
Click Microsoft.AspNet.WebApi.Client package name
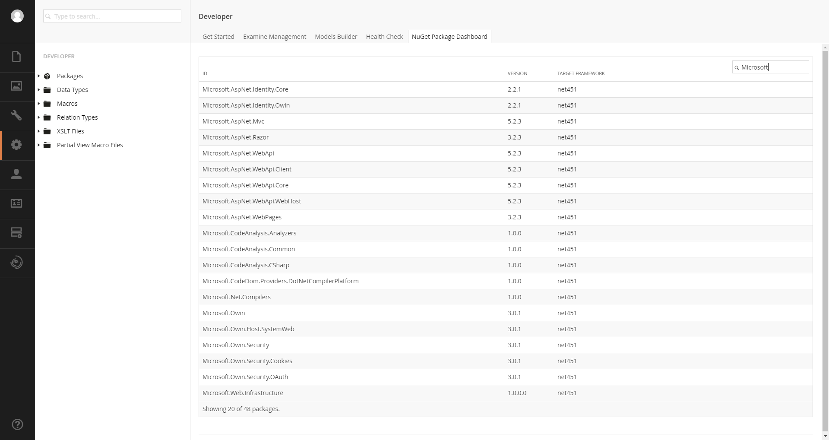(x=247, y=169)
